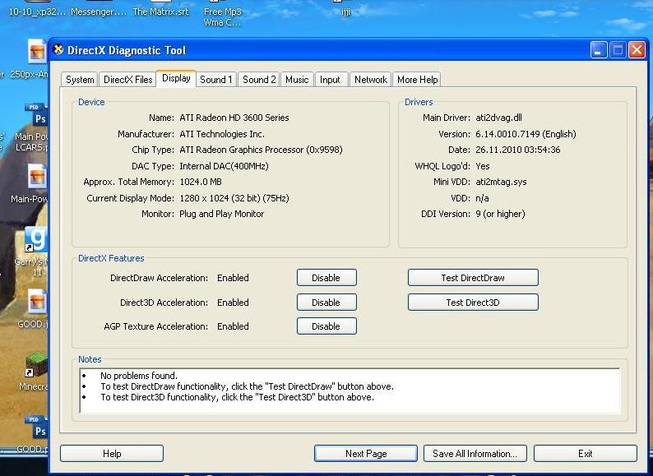
Task: Click the DirectX Diagnostic Tool title icon
Action: pos(58,49)
